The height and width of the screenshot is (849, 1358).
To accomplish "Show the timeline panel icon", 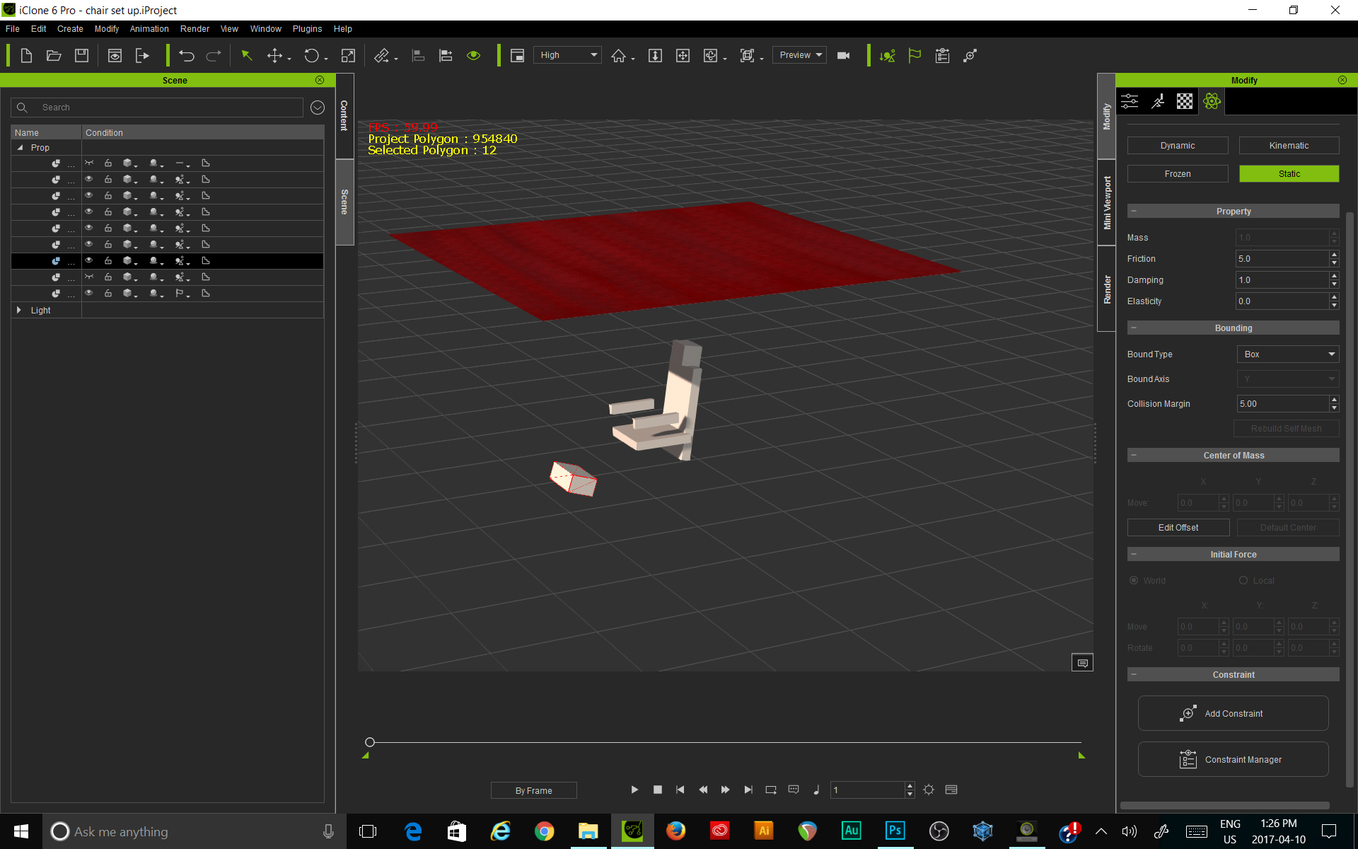I will tap(951, 790).
